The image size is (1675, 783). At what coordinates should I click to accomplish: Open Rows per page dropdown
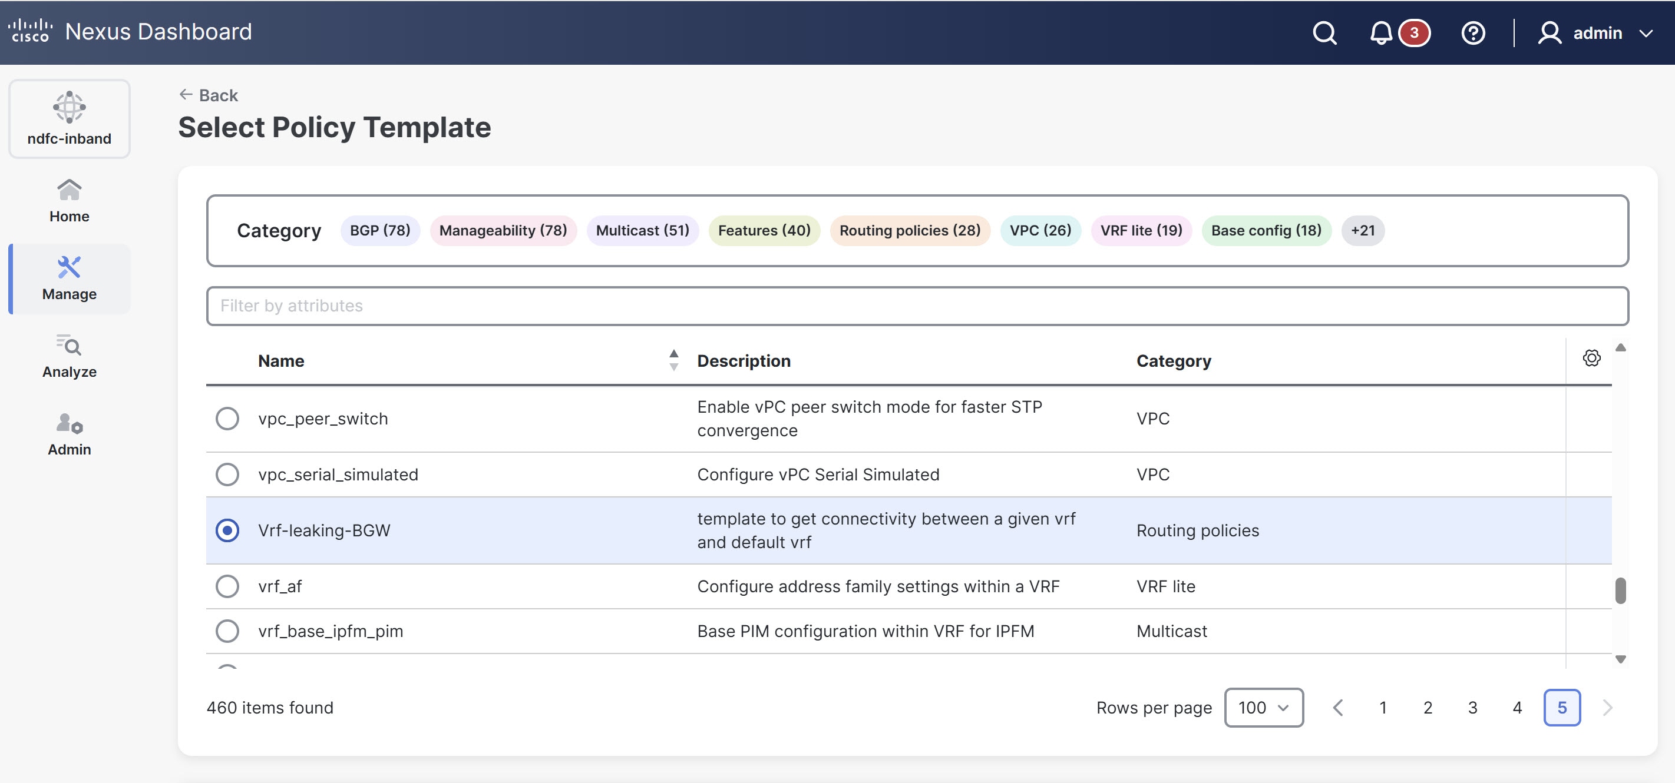tap(1263, 708)
